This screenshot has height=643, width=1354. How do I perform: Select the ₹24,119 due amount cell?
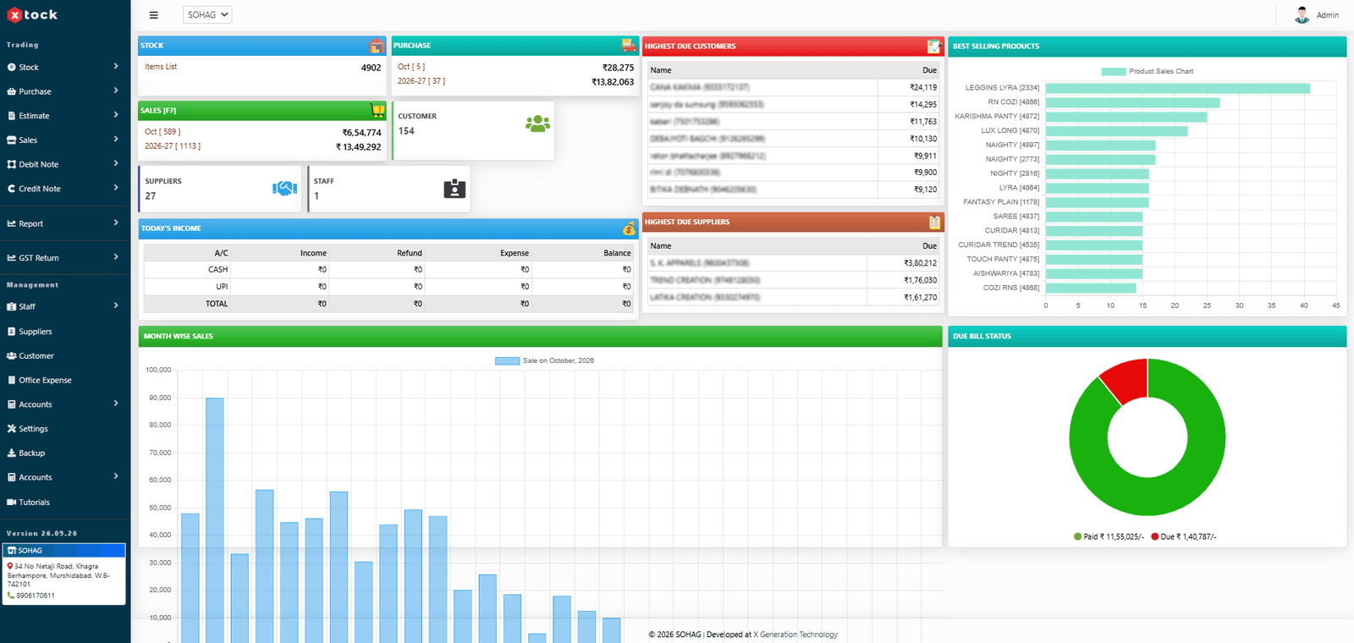[x=909, y=87]
